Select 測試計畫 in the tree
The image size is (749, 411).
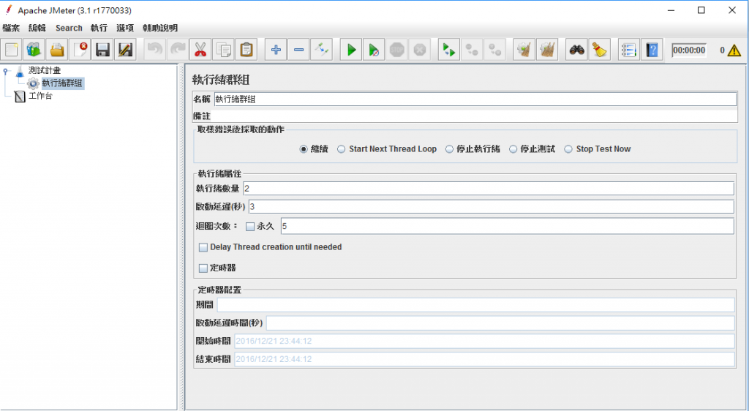click(45, 71)
